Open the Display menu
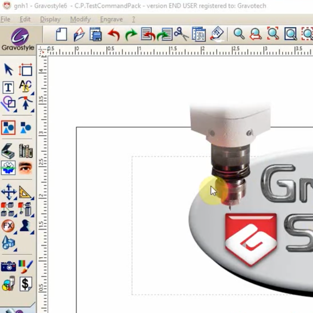The width and height of the screenshot is (313, 313). pyautogui.click(x=50, y=19)
